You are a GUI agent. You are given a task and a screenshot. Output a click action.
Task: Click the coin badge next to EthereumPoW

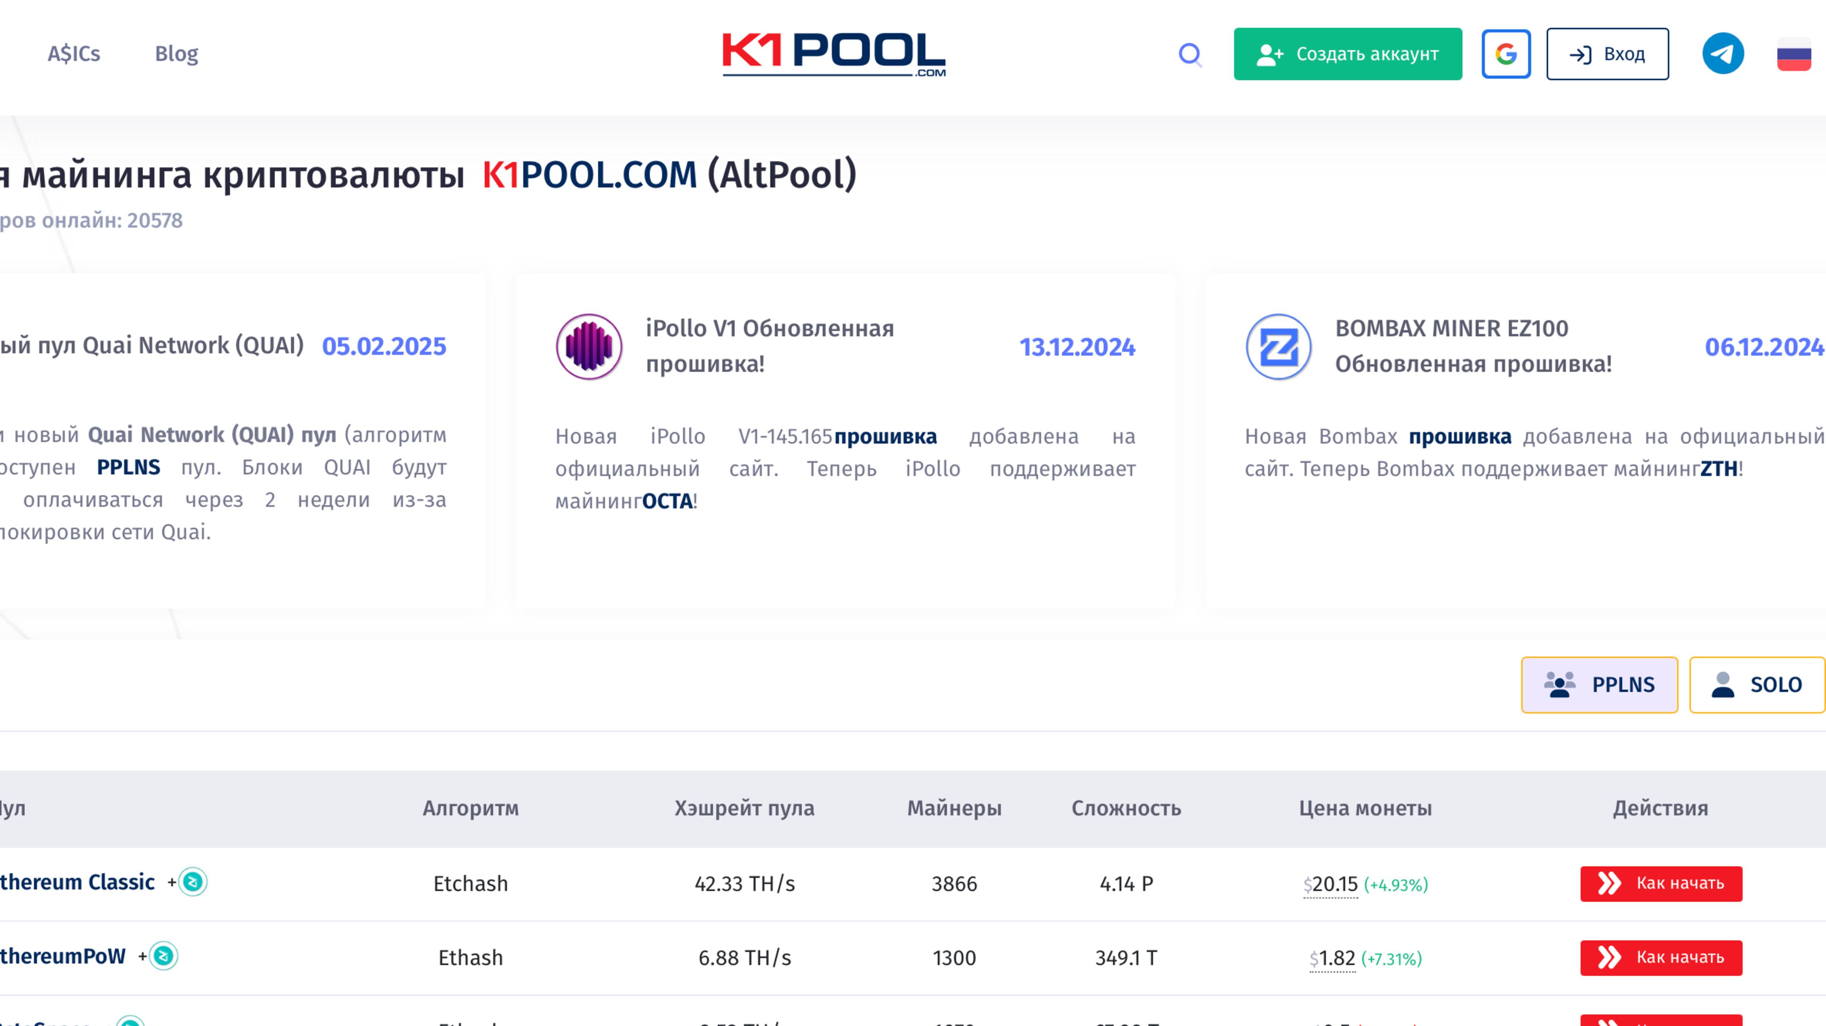[163, 957]
